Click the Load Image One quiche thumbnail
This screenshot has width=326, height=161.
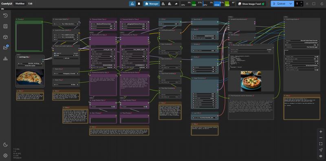(30, 77)
